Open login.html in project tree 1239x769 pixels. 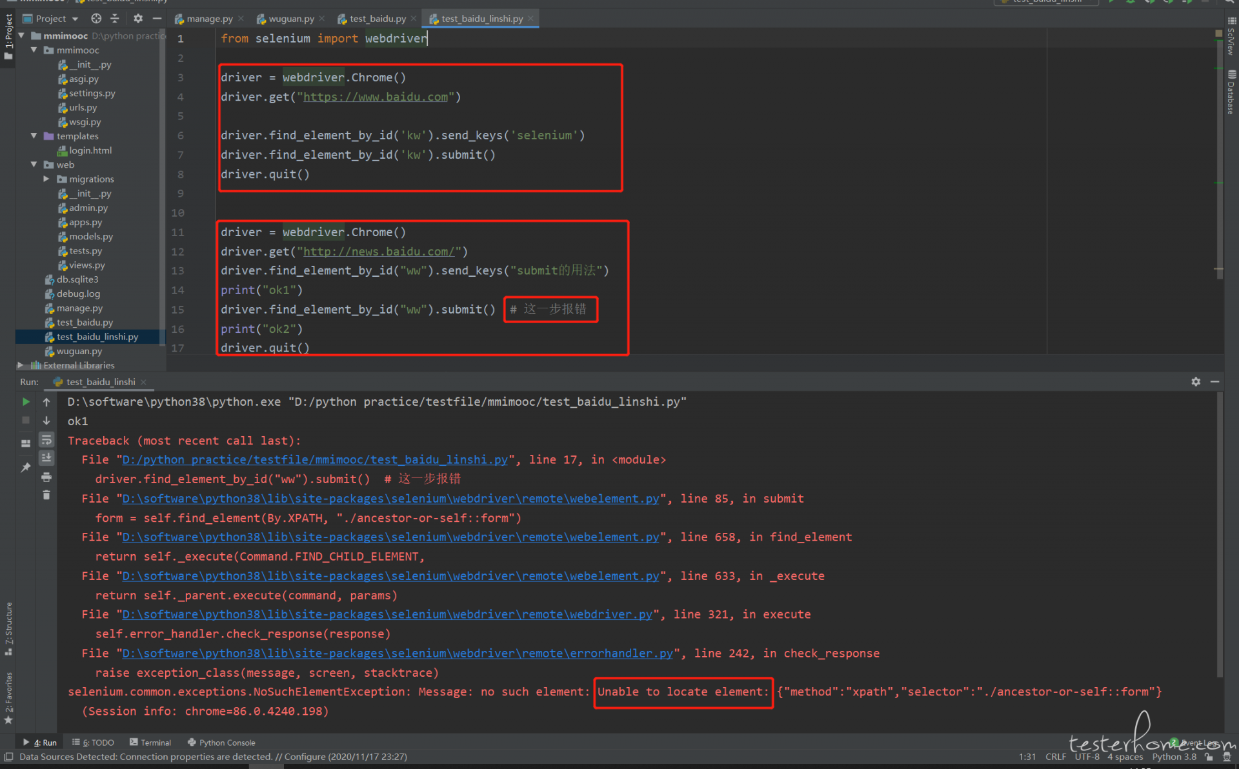(x=90, y=150)
